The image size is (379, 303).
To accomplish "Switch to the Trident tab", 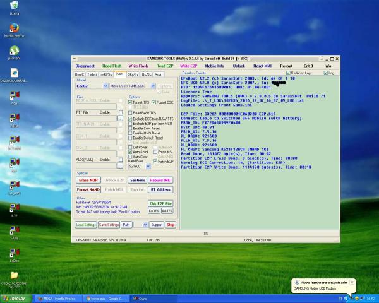I will 92,74.
